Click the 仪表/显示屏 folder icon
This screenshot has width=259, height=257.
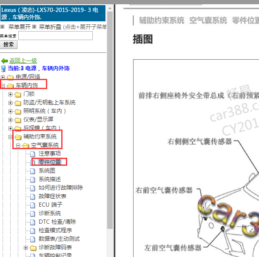18,120
